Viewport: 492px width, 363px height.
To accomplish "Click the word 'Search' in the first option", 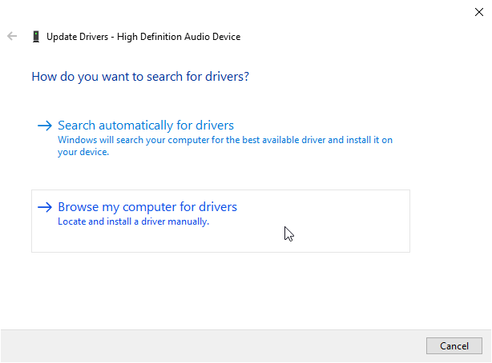I will [77, 126].
